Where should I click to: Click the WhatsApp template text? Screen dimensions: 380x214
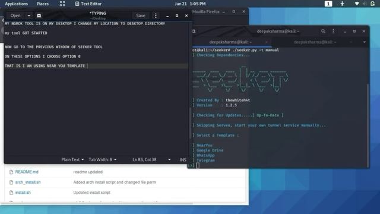click(205, 155)
